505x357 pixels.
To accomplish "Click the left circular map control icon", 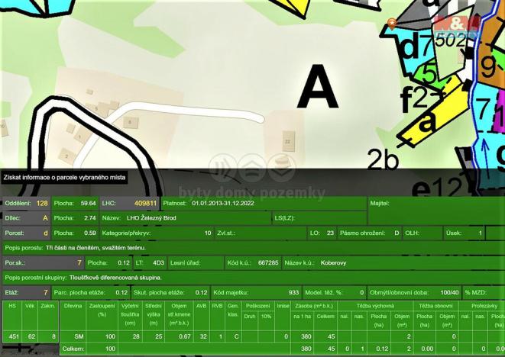I will point(220,167).
